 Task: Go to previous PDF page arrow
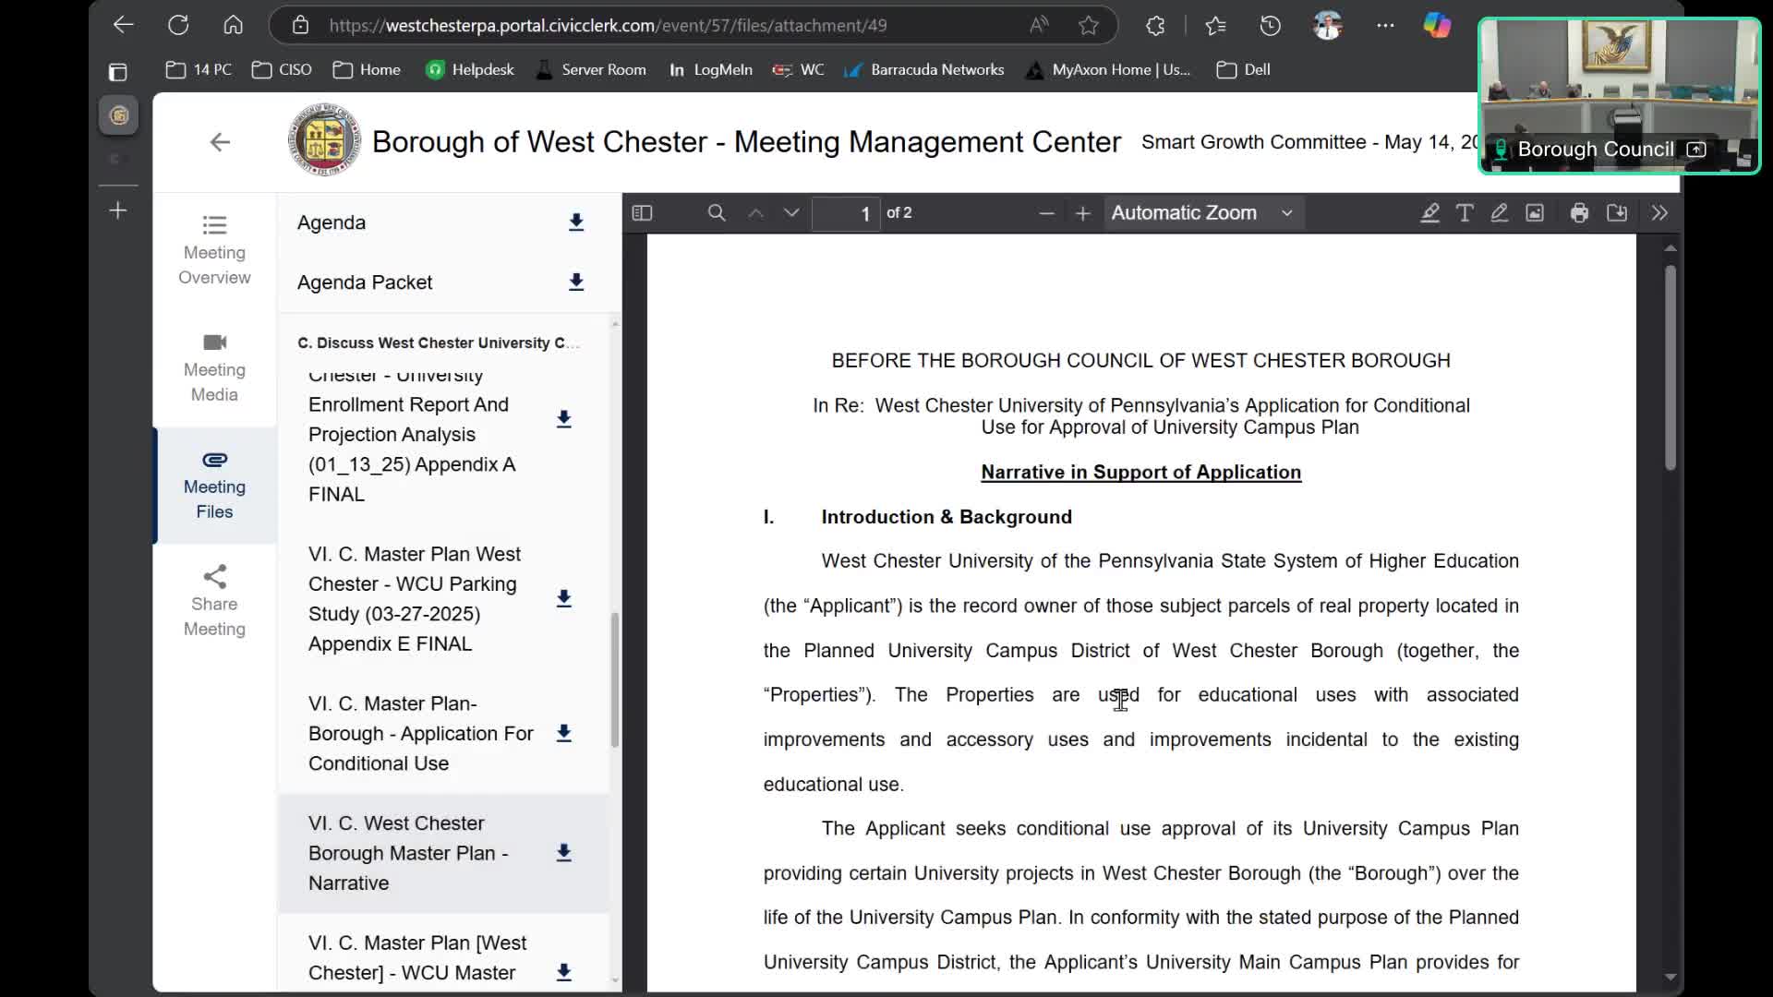(x=755, y=213)
